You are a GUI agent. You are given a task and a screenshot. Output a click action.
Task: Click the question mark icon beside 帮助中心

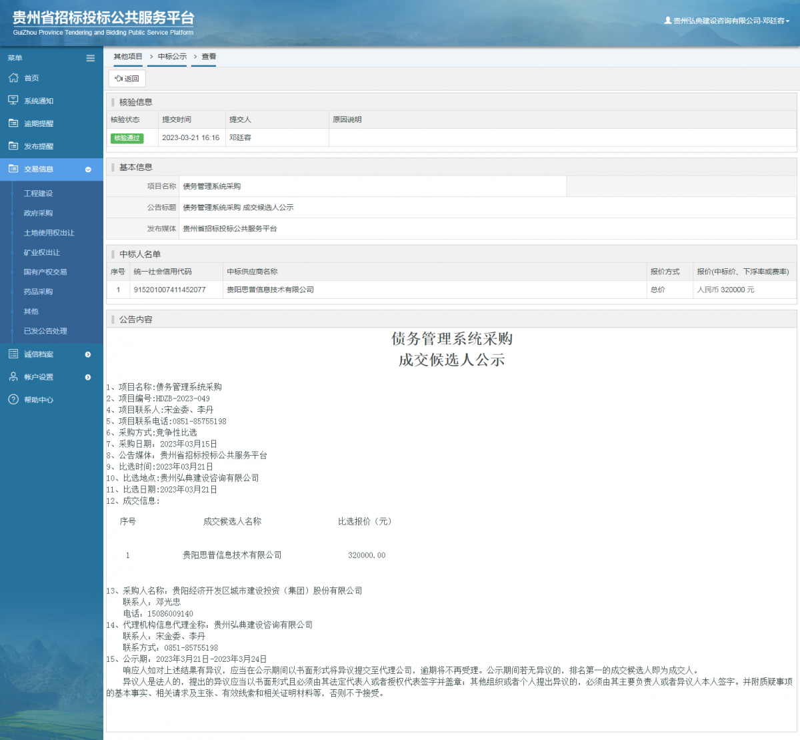pyautogui.click(x=13, y=399)
